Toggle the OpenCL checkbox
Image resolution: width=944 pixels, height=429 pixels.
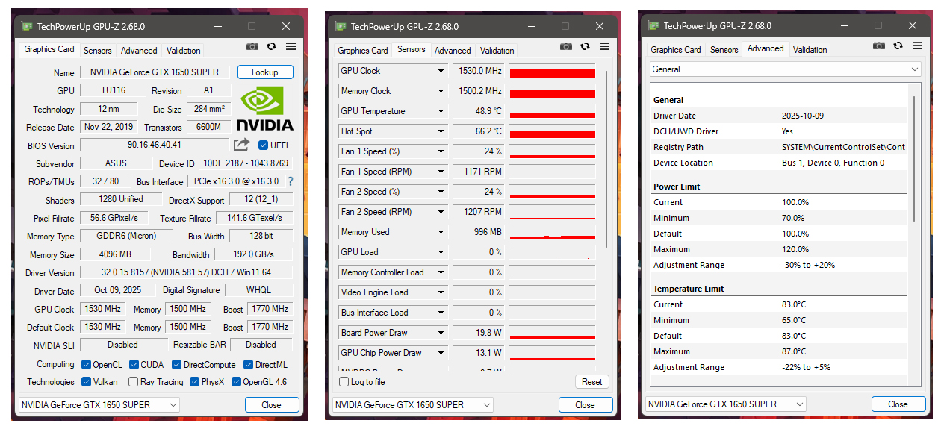(x=87, y=365)
